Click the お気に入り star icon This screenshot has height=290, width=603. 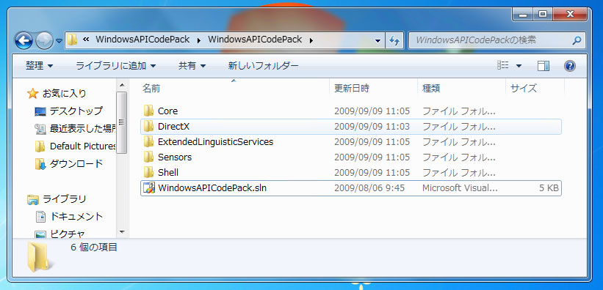33,93
